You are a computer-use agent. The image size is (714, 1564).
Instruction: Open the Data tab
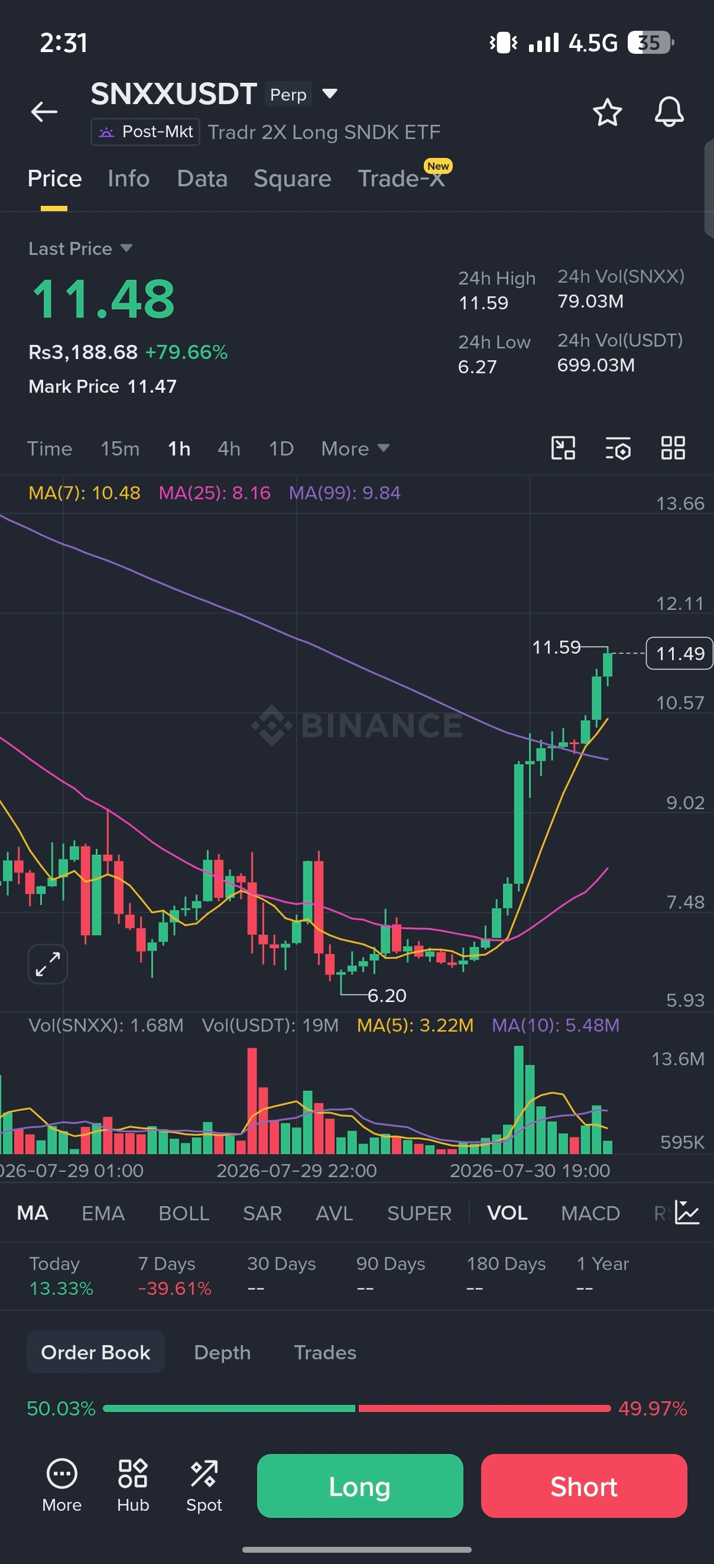(x=202, y=179)
